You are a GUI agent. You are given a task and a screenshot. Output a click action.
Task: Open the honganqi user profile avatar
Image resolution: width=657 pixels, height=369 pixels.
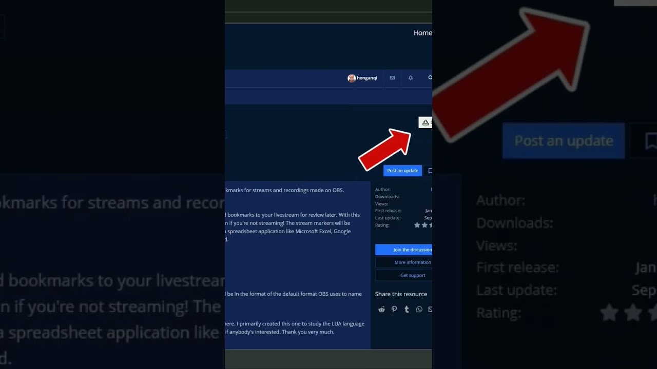pyautogui.click(x=352, y=78)
